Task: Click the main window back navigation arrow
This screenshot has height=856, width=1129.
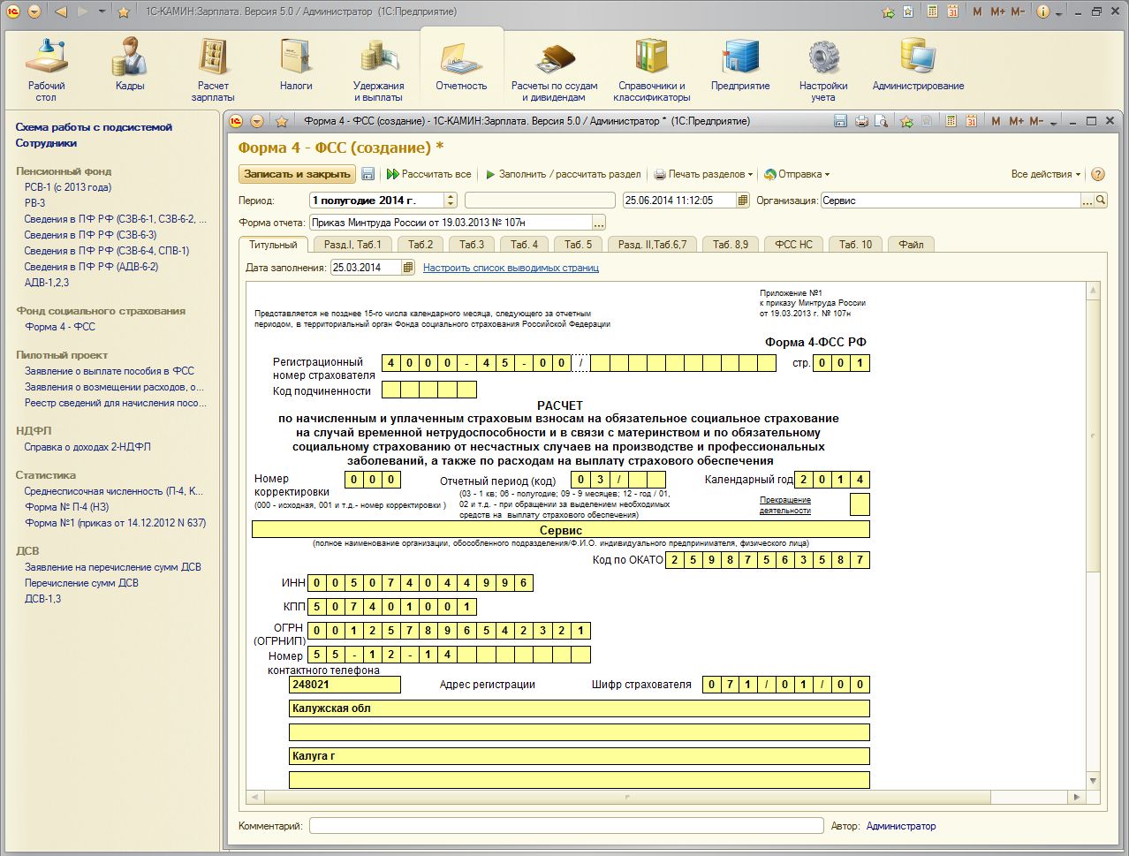Action: (61, 11)
